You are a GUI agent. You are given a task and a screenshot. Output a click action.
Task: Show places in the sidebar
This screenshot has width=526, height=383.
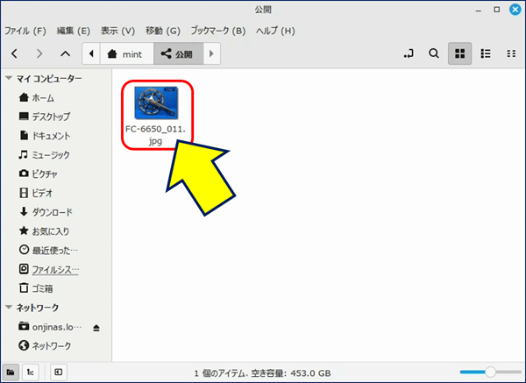pyautogui.click(x=11, y=372)
